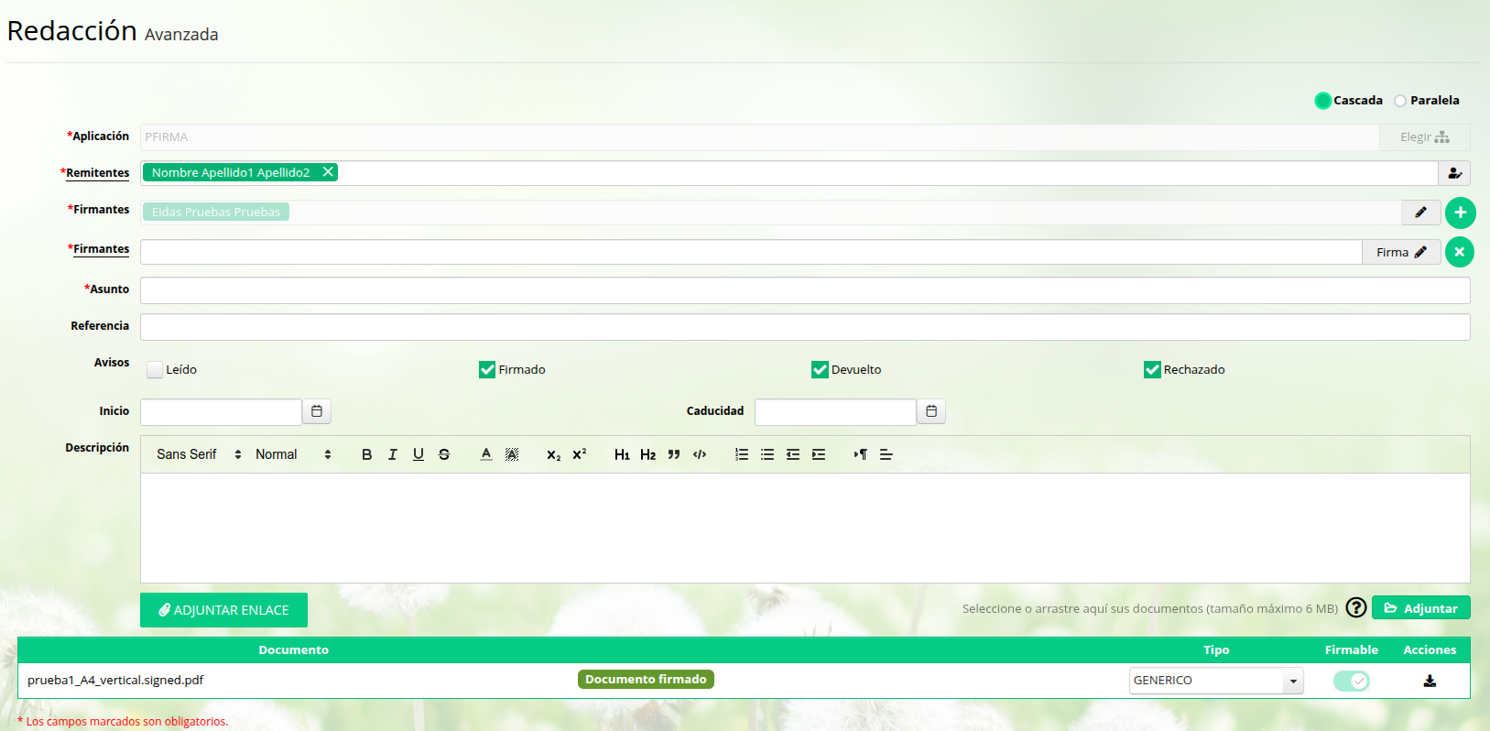Screen dimensions: 1490x731
Task: Click the ADJUNTAR ENLACE button
Action: click(x=223, y=610)
